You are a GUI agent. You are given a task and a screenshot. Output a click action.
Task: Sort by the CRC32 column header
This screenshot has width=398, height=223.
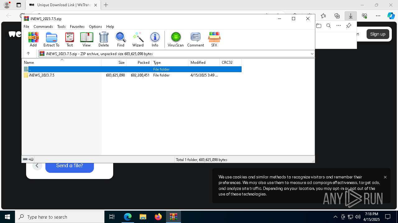231,62
